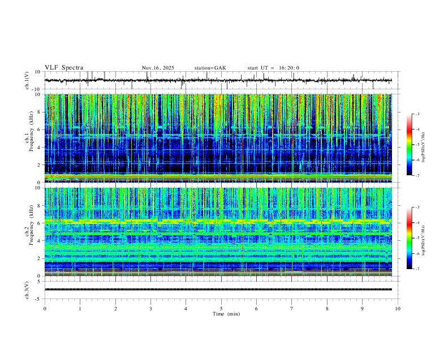The height and width of the screenshot is (346, 448).
Task: Click the "8" kHz tick on ch.1 spectrogram
Action: pyautogui.click(x=40, y=112)
